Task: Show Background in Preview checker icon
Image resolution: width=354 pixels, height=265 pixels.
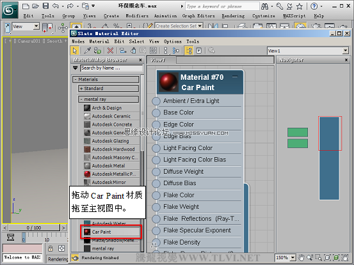Action: [153, 50]
